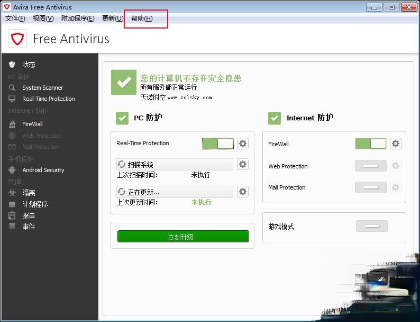
Task: Click the FireWall flame icon in sidebar
Action: [x=12, y=124]
